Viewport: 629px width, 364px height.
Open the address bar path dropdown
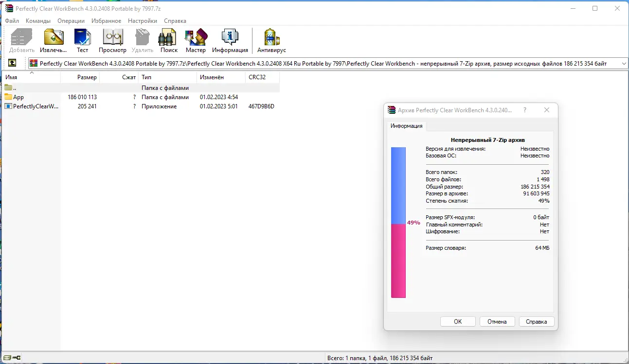(x=624, y=63)
